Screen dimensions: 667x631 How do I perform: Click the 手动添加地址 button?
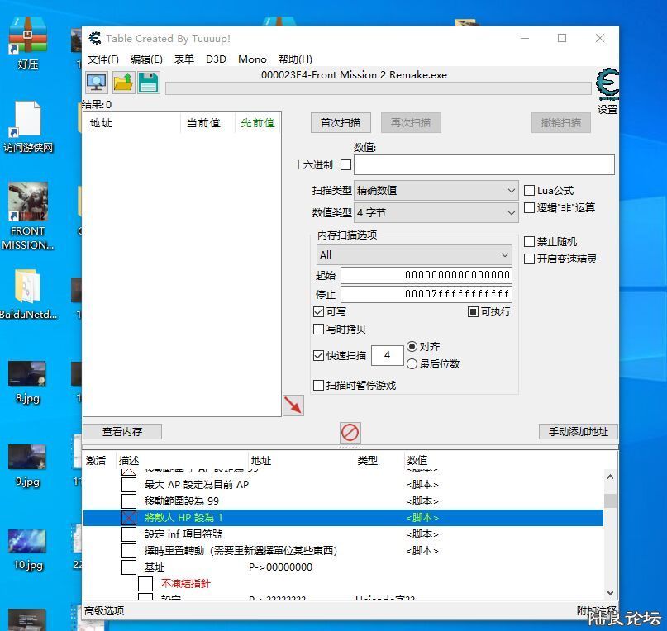click(578, 432)
